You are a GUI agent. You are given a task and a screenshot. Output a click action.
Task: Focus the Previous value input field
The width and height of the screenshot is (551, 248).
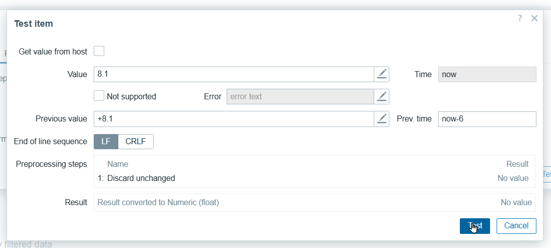234,119
